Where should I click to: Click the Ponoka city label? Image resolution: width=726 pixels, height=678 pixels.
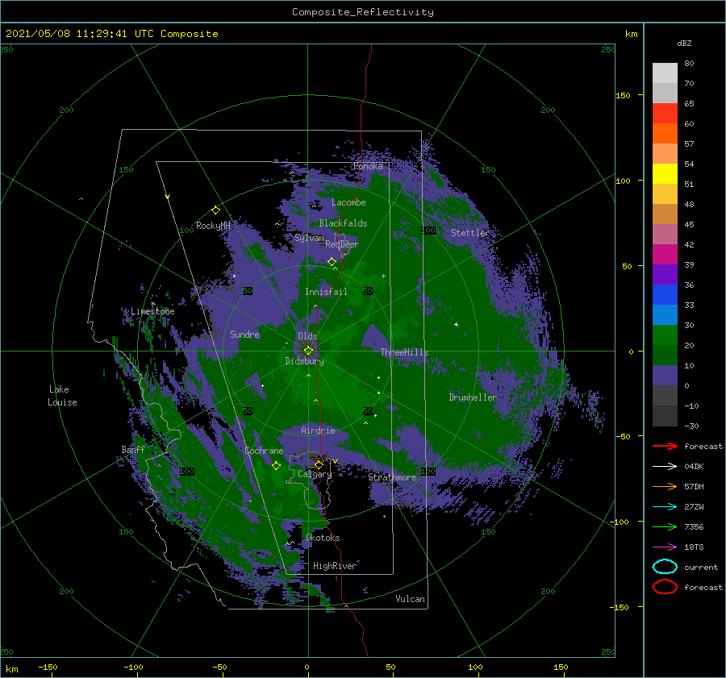pos(368,166)
